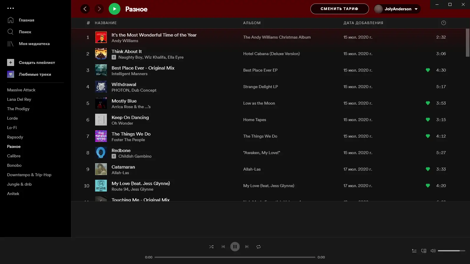Open Rapsody playlist
This screenshot has height=264, width=470.
click(x=15, y=137)
